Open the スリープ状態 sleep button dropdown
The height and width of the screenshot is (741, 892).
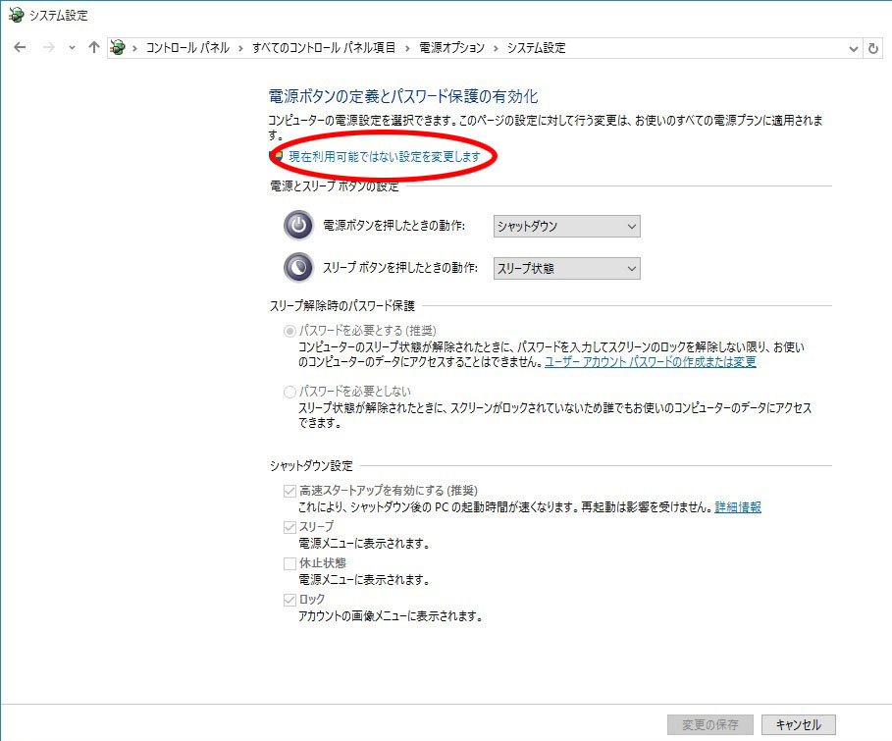pyautogui.click(x=566, y=268)
